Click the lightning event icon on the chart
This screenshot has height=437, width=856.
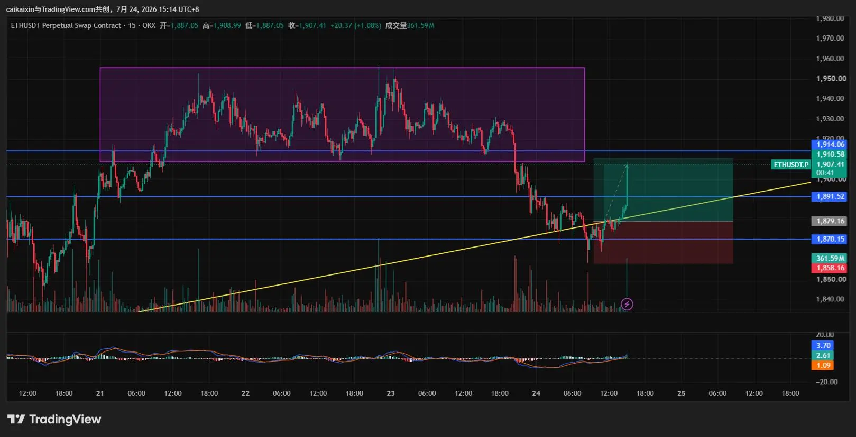pyautogui.click(x=627, y=304)
